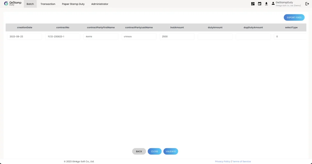Open the Administrator menu

[100, 4]
